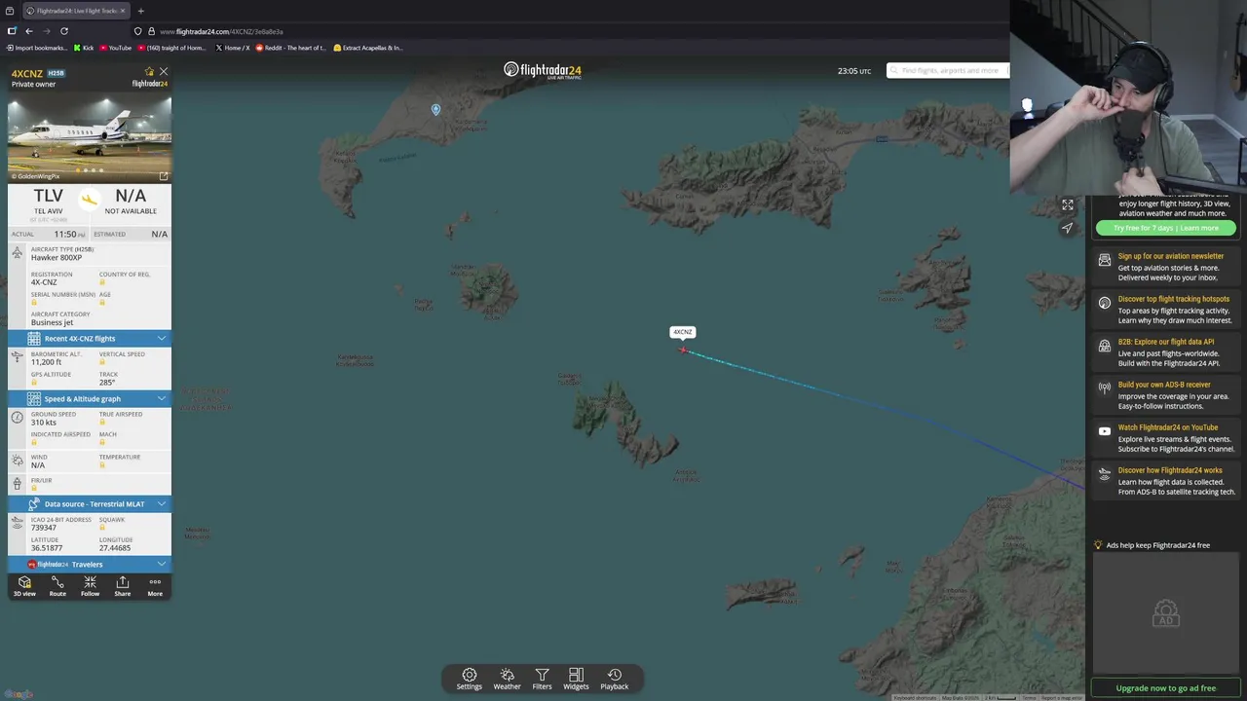Open flight Playback
1247x701 pixels.
614,679
